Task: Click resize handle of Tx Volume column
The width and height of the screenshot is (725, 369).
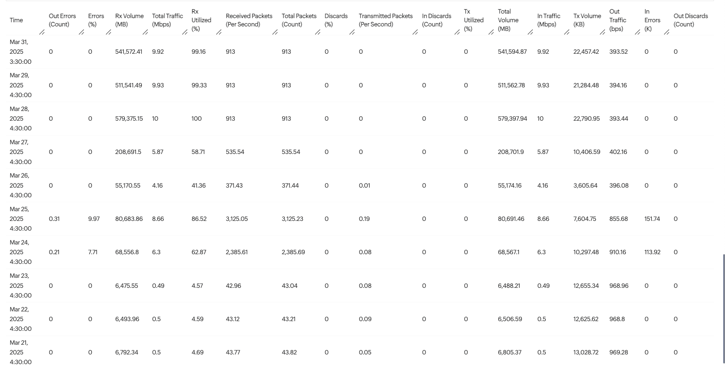Action: pos(602,32)
